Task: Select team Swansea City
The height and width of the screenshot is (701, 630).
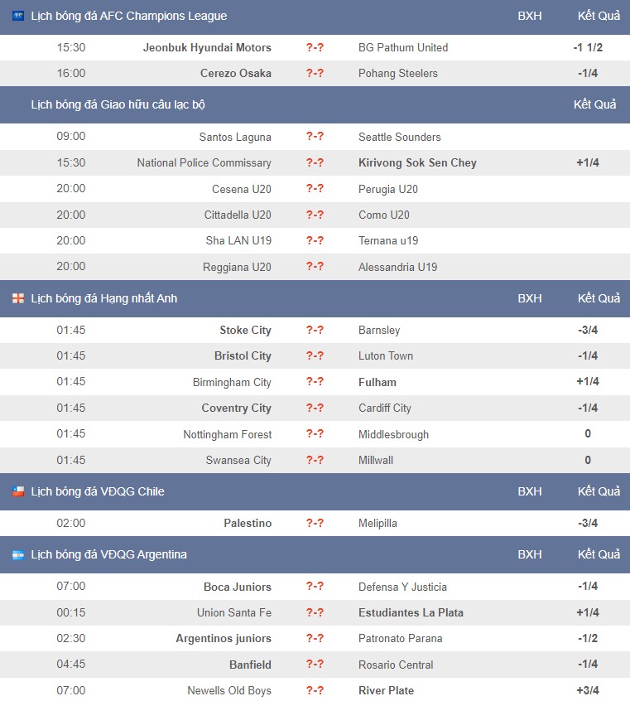Action: [238, 460]
